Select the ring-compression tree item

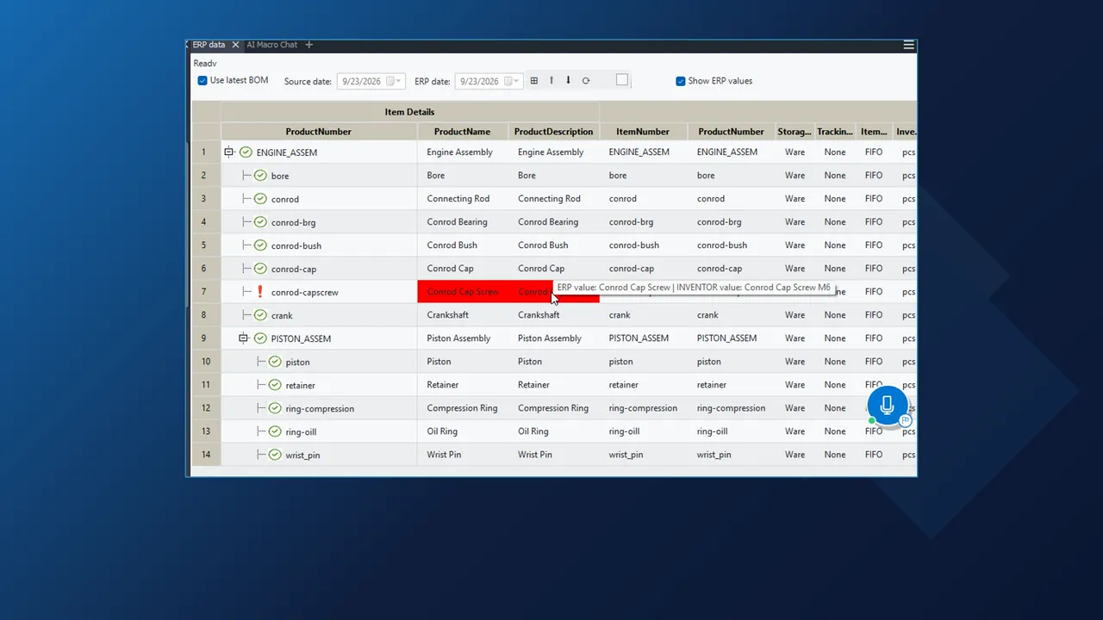coord(320,409)
